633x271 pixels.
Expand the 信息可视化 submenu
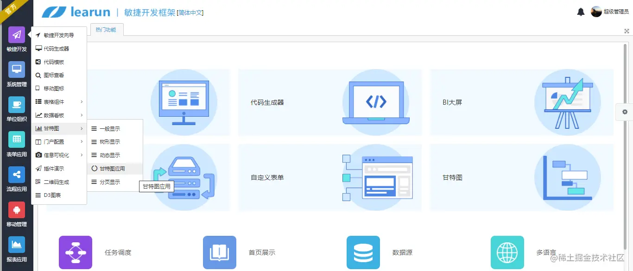click(59, 155)
